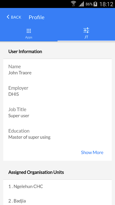Tap the Assigned Organisation Units header
This screenshot has height=205, width=115.
[x=36, y=172]
